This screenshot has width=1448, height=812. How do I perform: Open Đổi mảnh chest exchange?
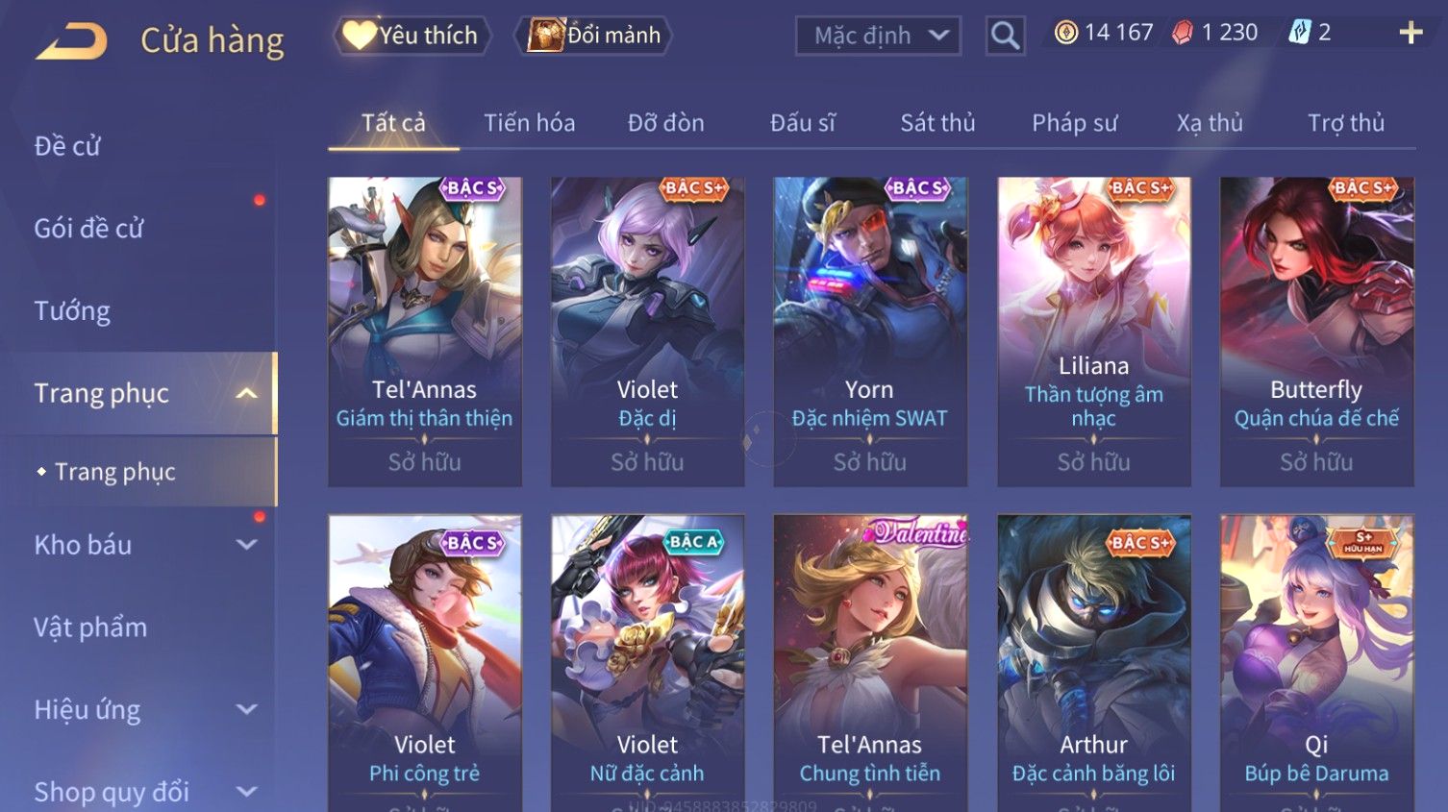tap(593, 36)
